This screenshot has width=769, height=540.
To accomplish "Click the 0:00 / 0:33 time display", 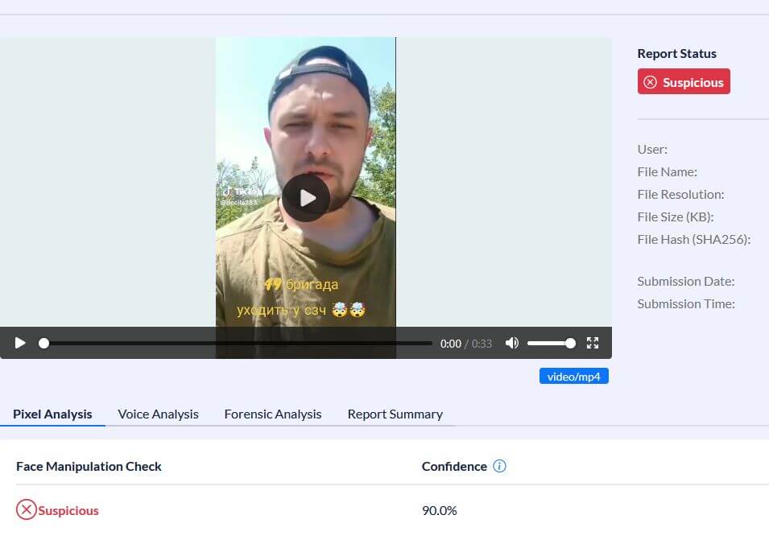I will point(466,344).
